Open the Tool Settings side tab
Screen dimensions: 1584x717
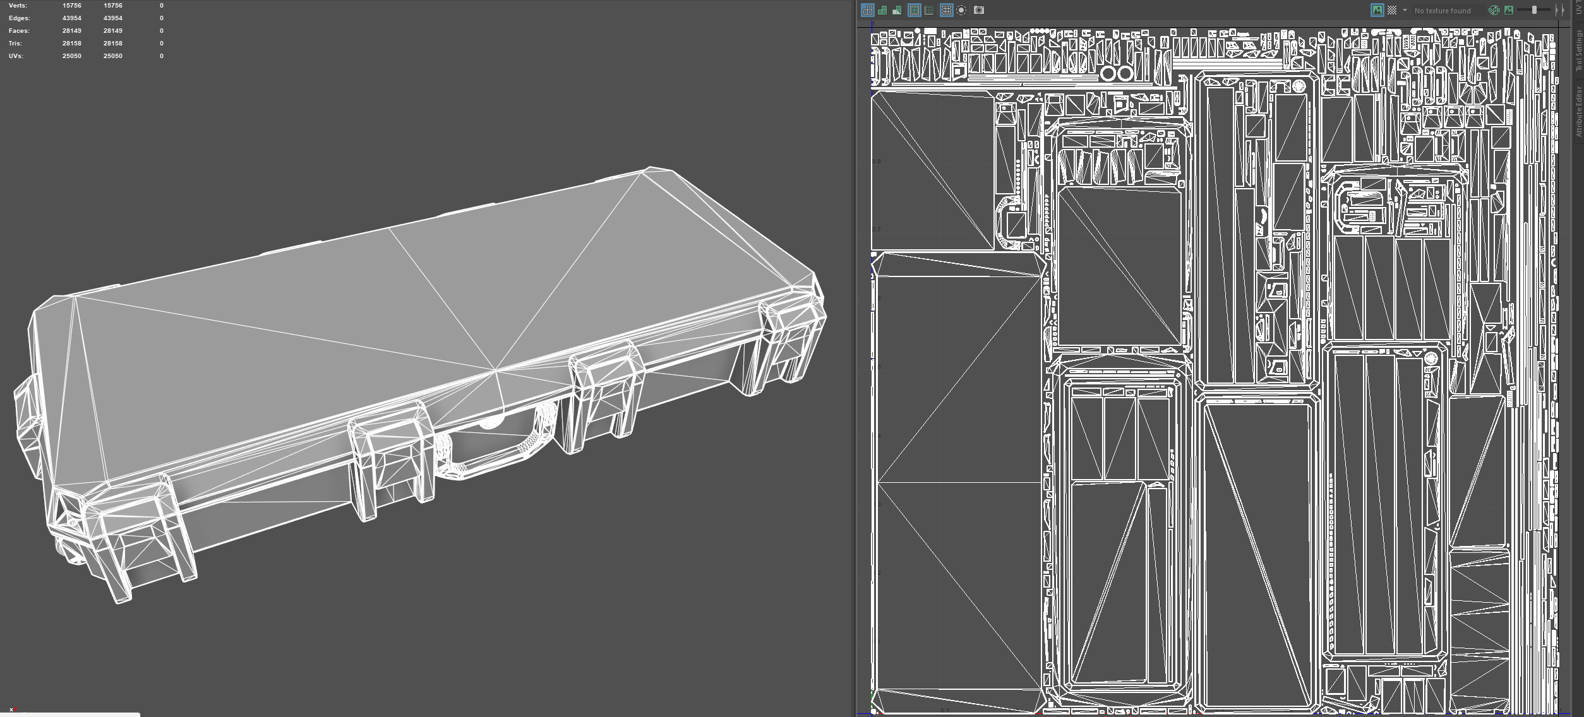[1578, 50]
